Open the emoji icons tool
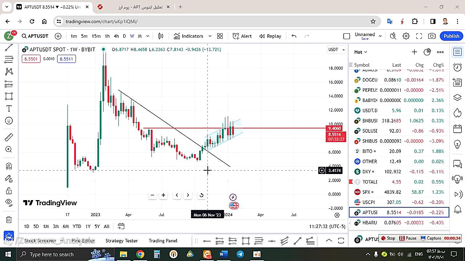 click(9, 121)
